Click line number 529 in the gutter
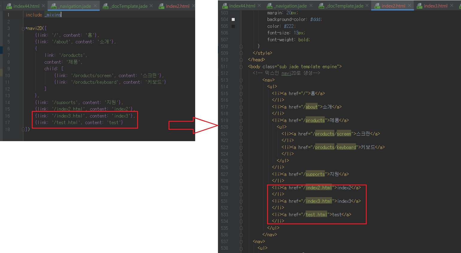Viewport: 461px width, 253px height. [225, 188]
